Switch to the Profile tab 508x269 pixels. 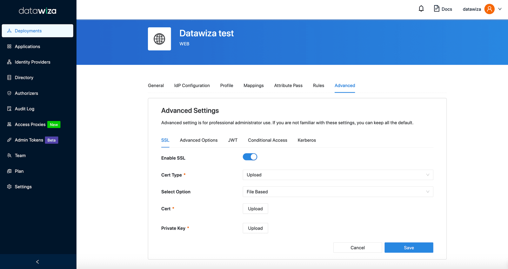(227, 85)
